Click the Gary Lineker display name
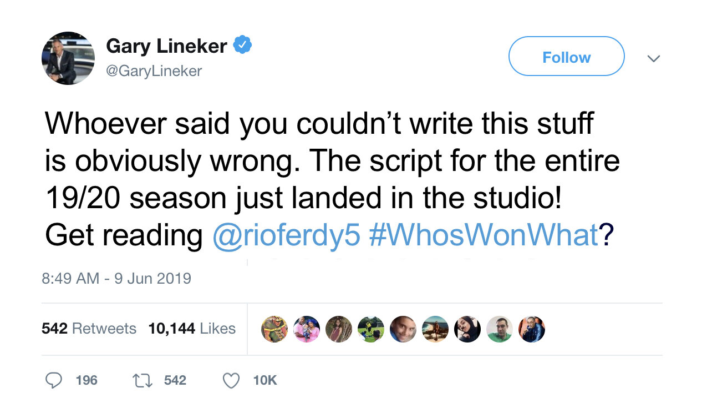 [x=166, y=46]
